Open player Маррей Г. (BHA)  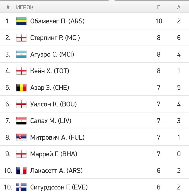tap(54, 154)
